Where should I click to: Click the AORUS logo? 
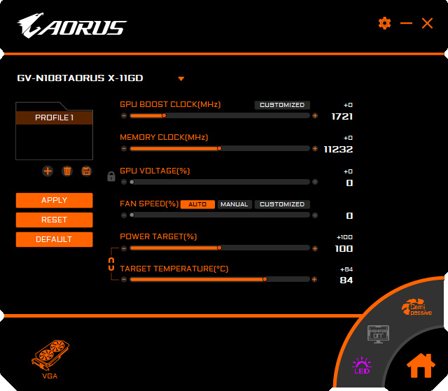[x=71, y=26]
